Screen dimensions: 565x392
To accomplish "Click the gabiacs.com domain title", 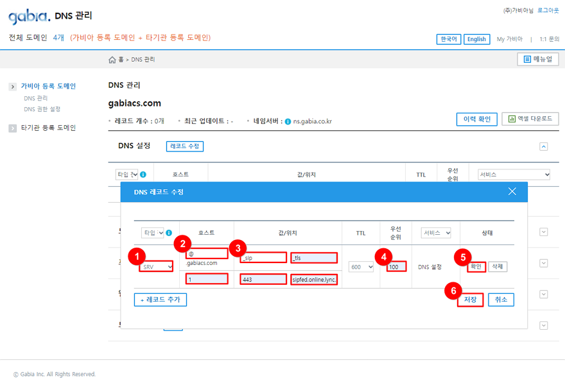I will pyautogui.click(x=135, y=103).
